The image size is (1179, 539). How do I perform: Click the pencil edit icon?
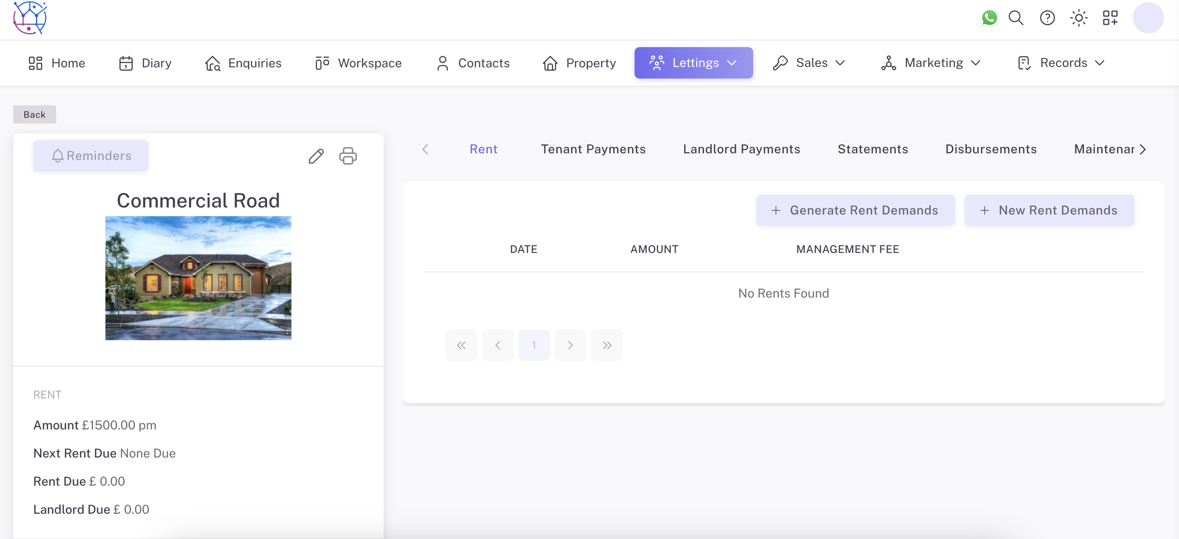(316, 157)
